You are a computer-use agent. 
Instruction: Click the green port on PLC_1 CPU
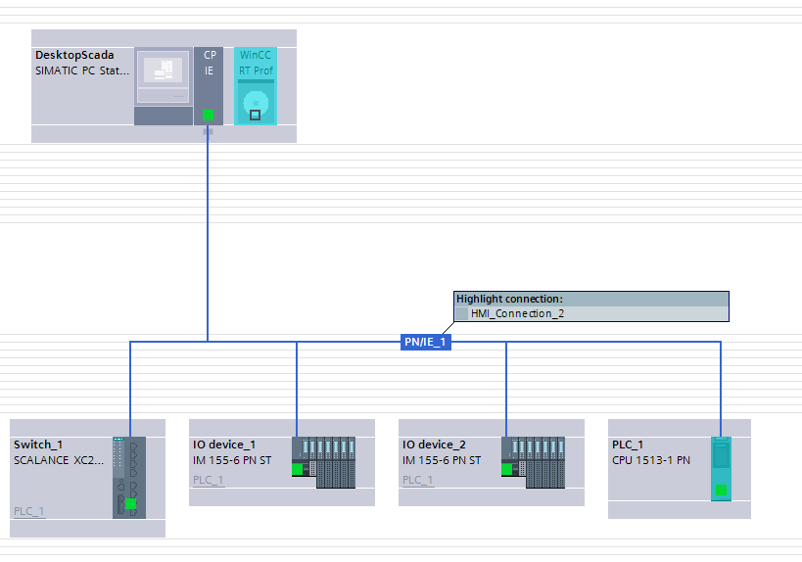[721, 490]
